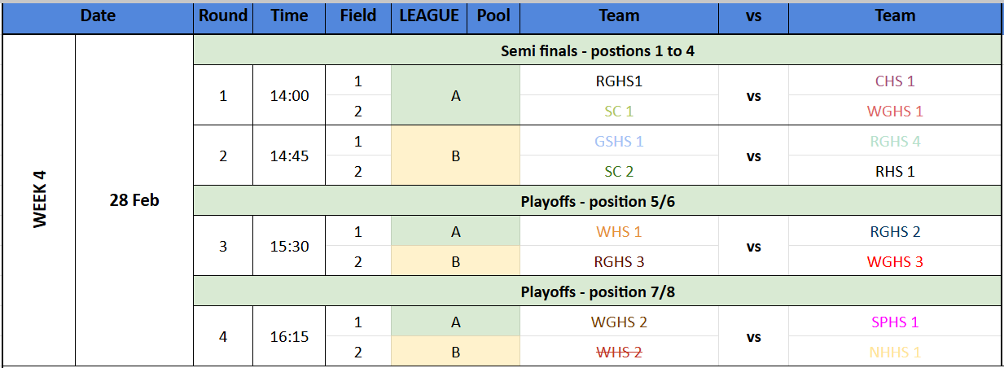The width and height of the screenshot is (1004, 368).
Task: Select the 14:00 time cell
Action: [289, 95]
